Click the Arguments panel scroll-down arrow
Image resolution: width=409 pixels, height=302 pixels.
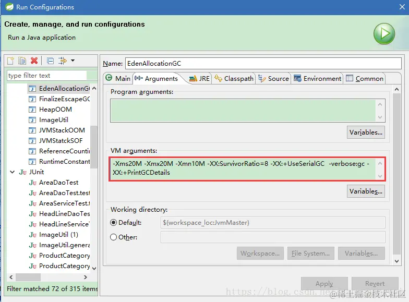tap(396, 261)
